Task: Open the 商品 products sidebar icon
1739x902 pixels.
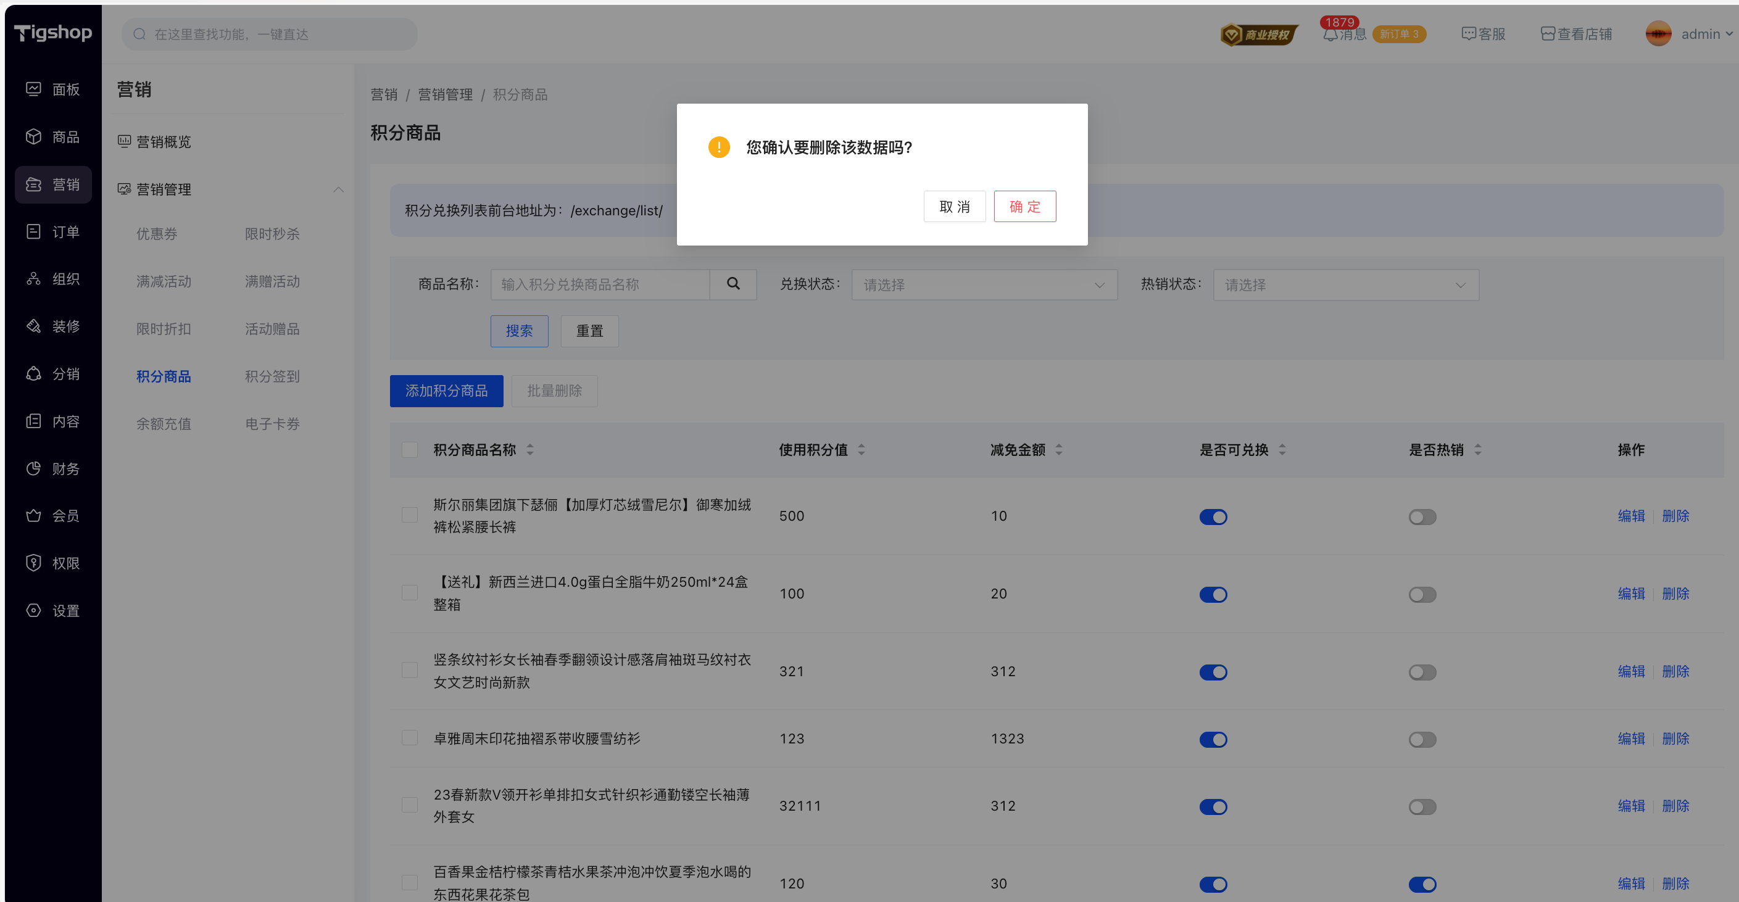Action: pos(34,136)
